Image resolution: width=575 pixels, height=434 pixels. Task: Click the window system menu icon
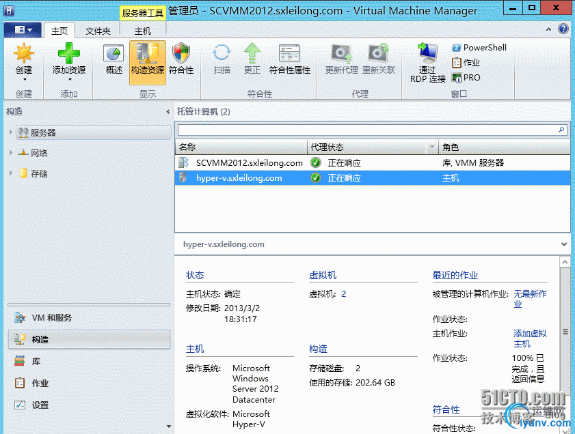(9, 10)
